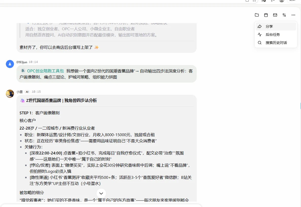Open the OPC创业陪跑工具包 skill tag
The height and width of the screenshot is (207, 301).
click(45, 71)
